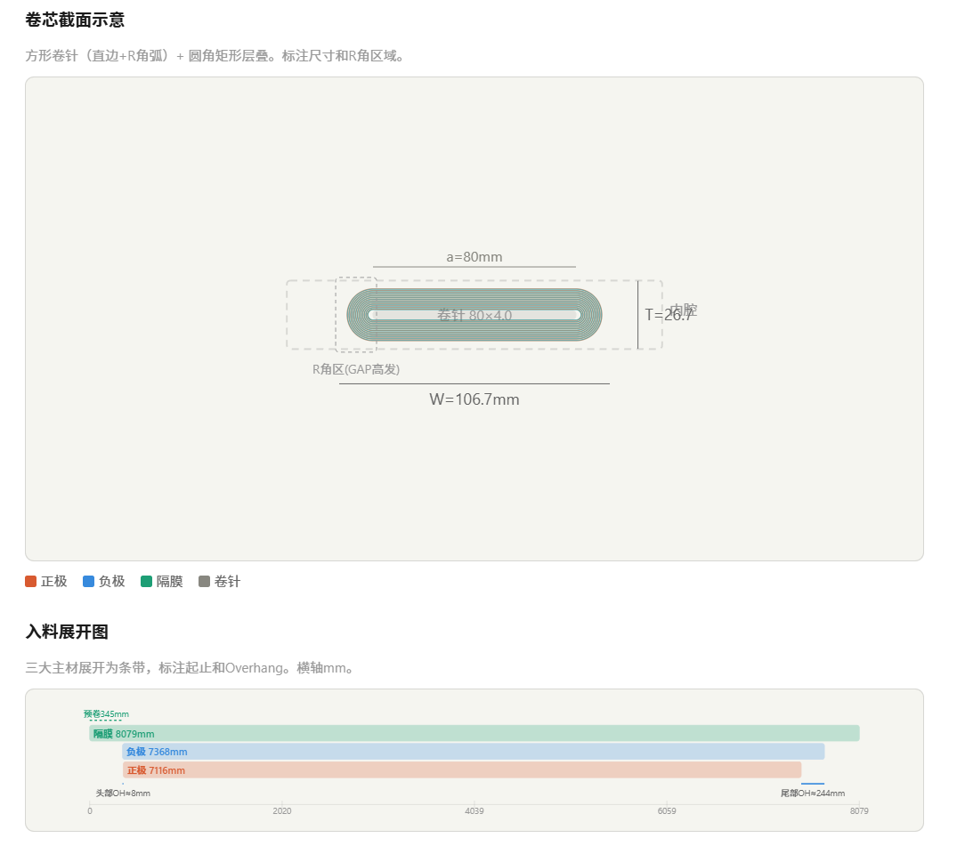Click the 卷针 80×4.0 center label
This screenshot has height=854, width=957.
474,316
